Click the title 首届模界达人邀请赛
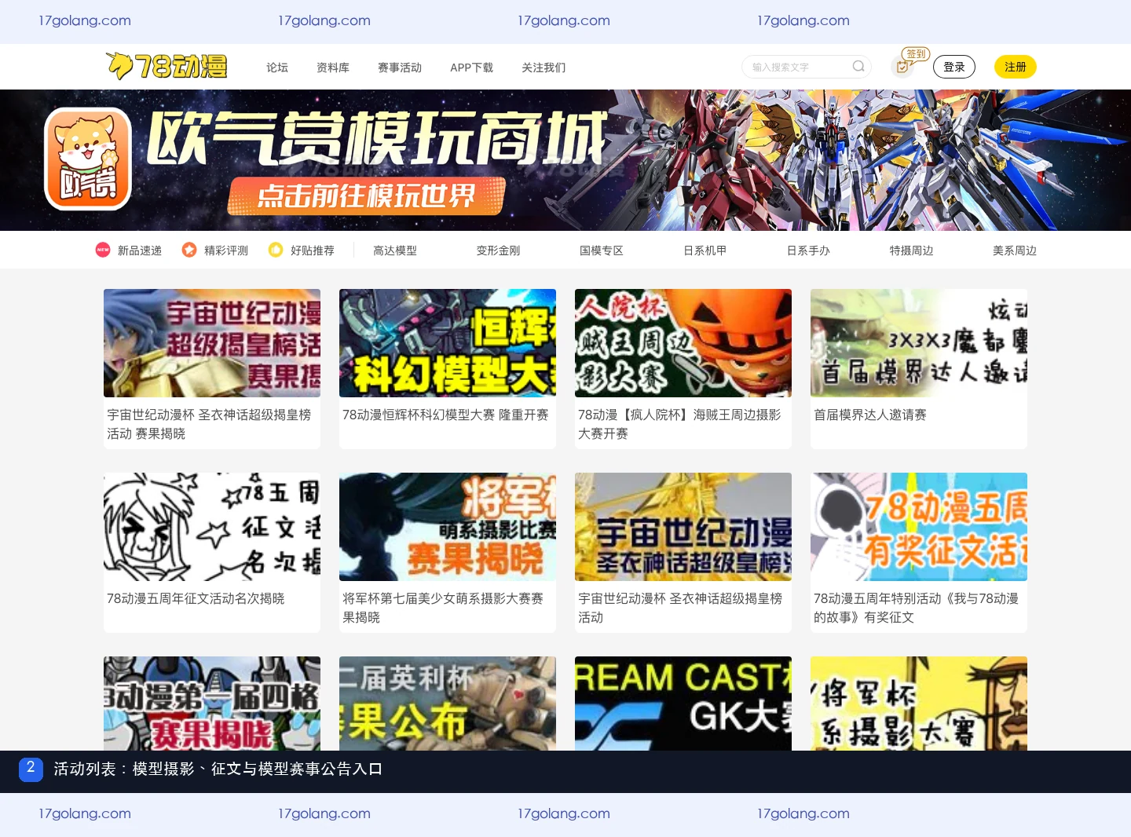This screenshot has width=1131, height=837. coord(870,415)
